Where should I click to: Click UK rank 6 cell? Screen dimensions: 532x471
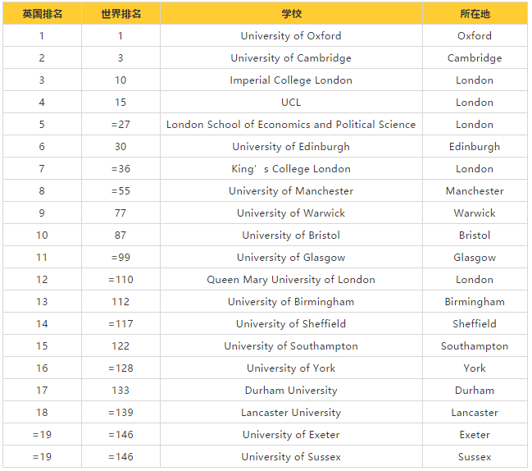coord(42,146)
